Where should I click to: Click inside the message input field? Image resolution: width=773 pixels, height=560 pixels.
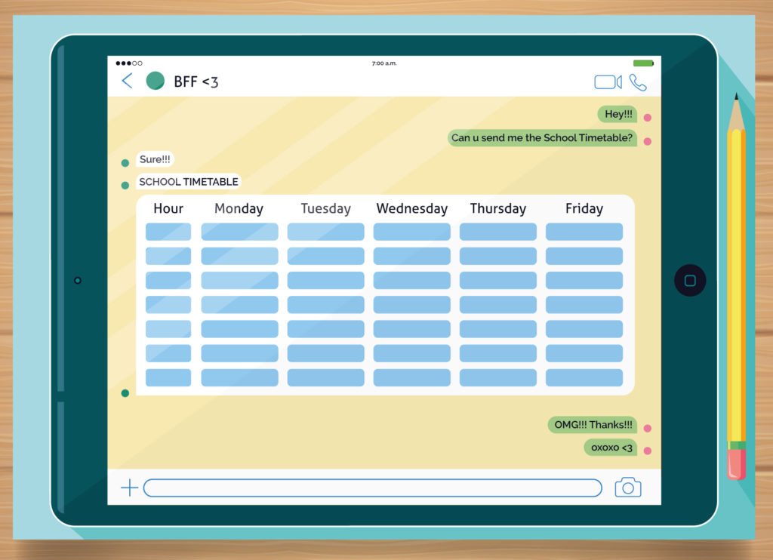click(374, 488)
